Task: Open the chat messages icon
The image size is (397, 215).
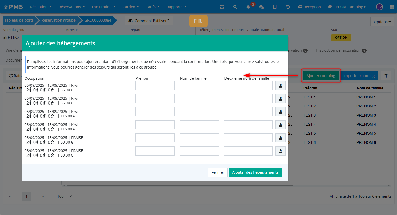Action: pos(261,7)
